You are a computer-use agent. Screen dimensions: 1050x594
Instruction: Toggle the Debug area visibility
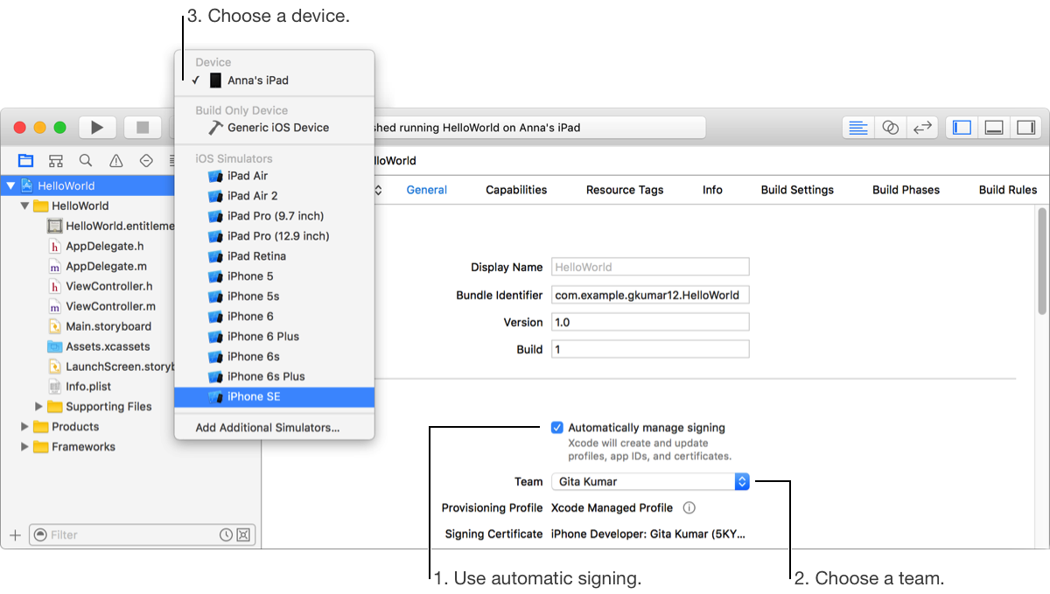point(993,128)
